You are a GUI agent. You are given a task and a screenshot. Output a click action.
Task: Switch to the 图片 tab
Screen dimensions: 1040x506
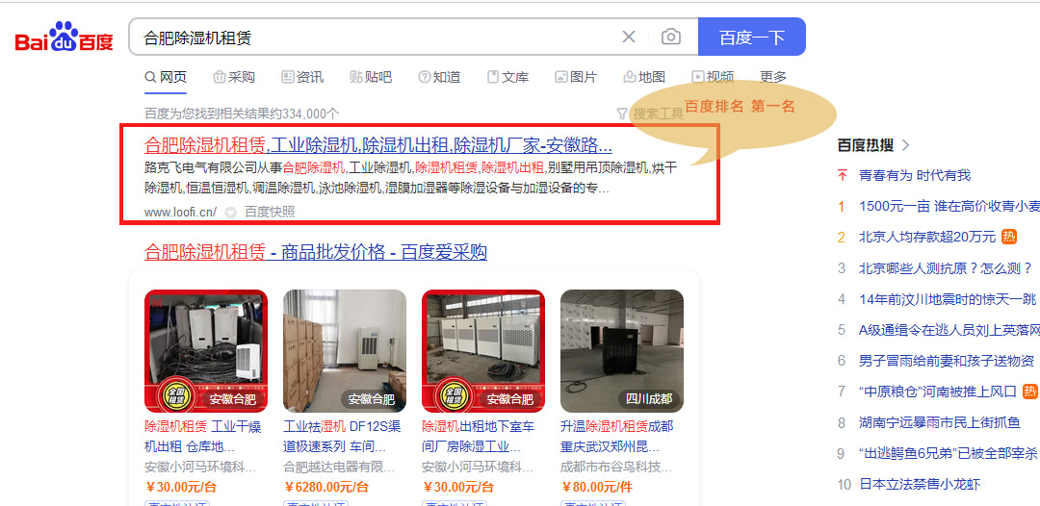tap(576, 78)
